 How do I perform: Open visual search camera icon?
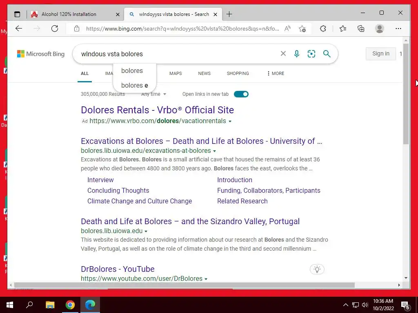pos(311,54)
